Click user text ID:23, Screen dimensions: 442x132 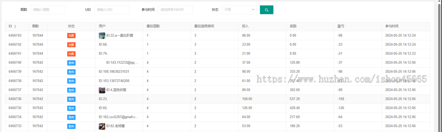tap(103, 99)
